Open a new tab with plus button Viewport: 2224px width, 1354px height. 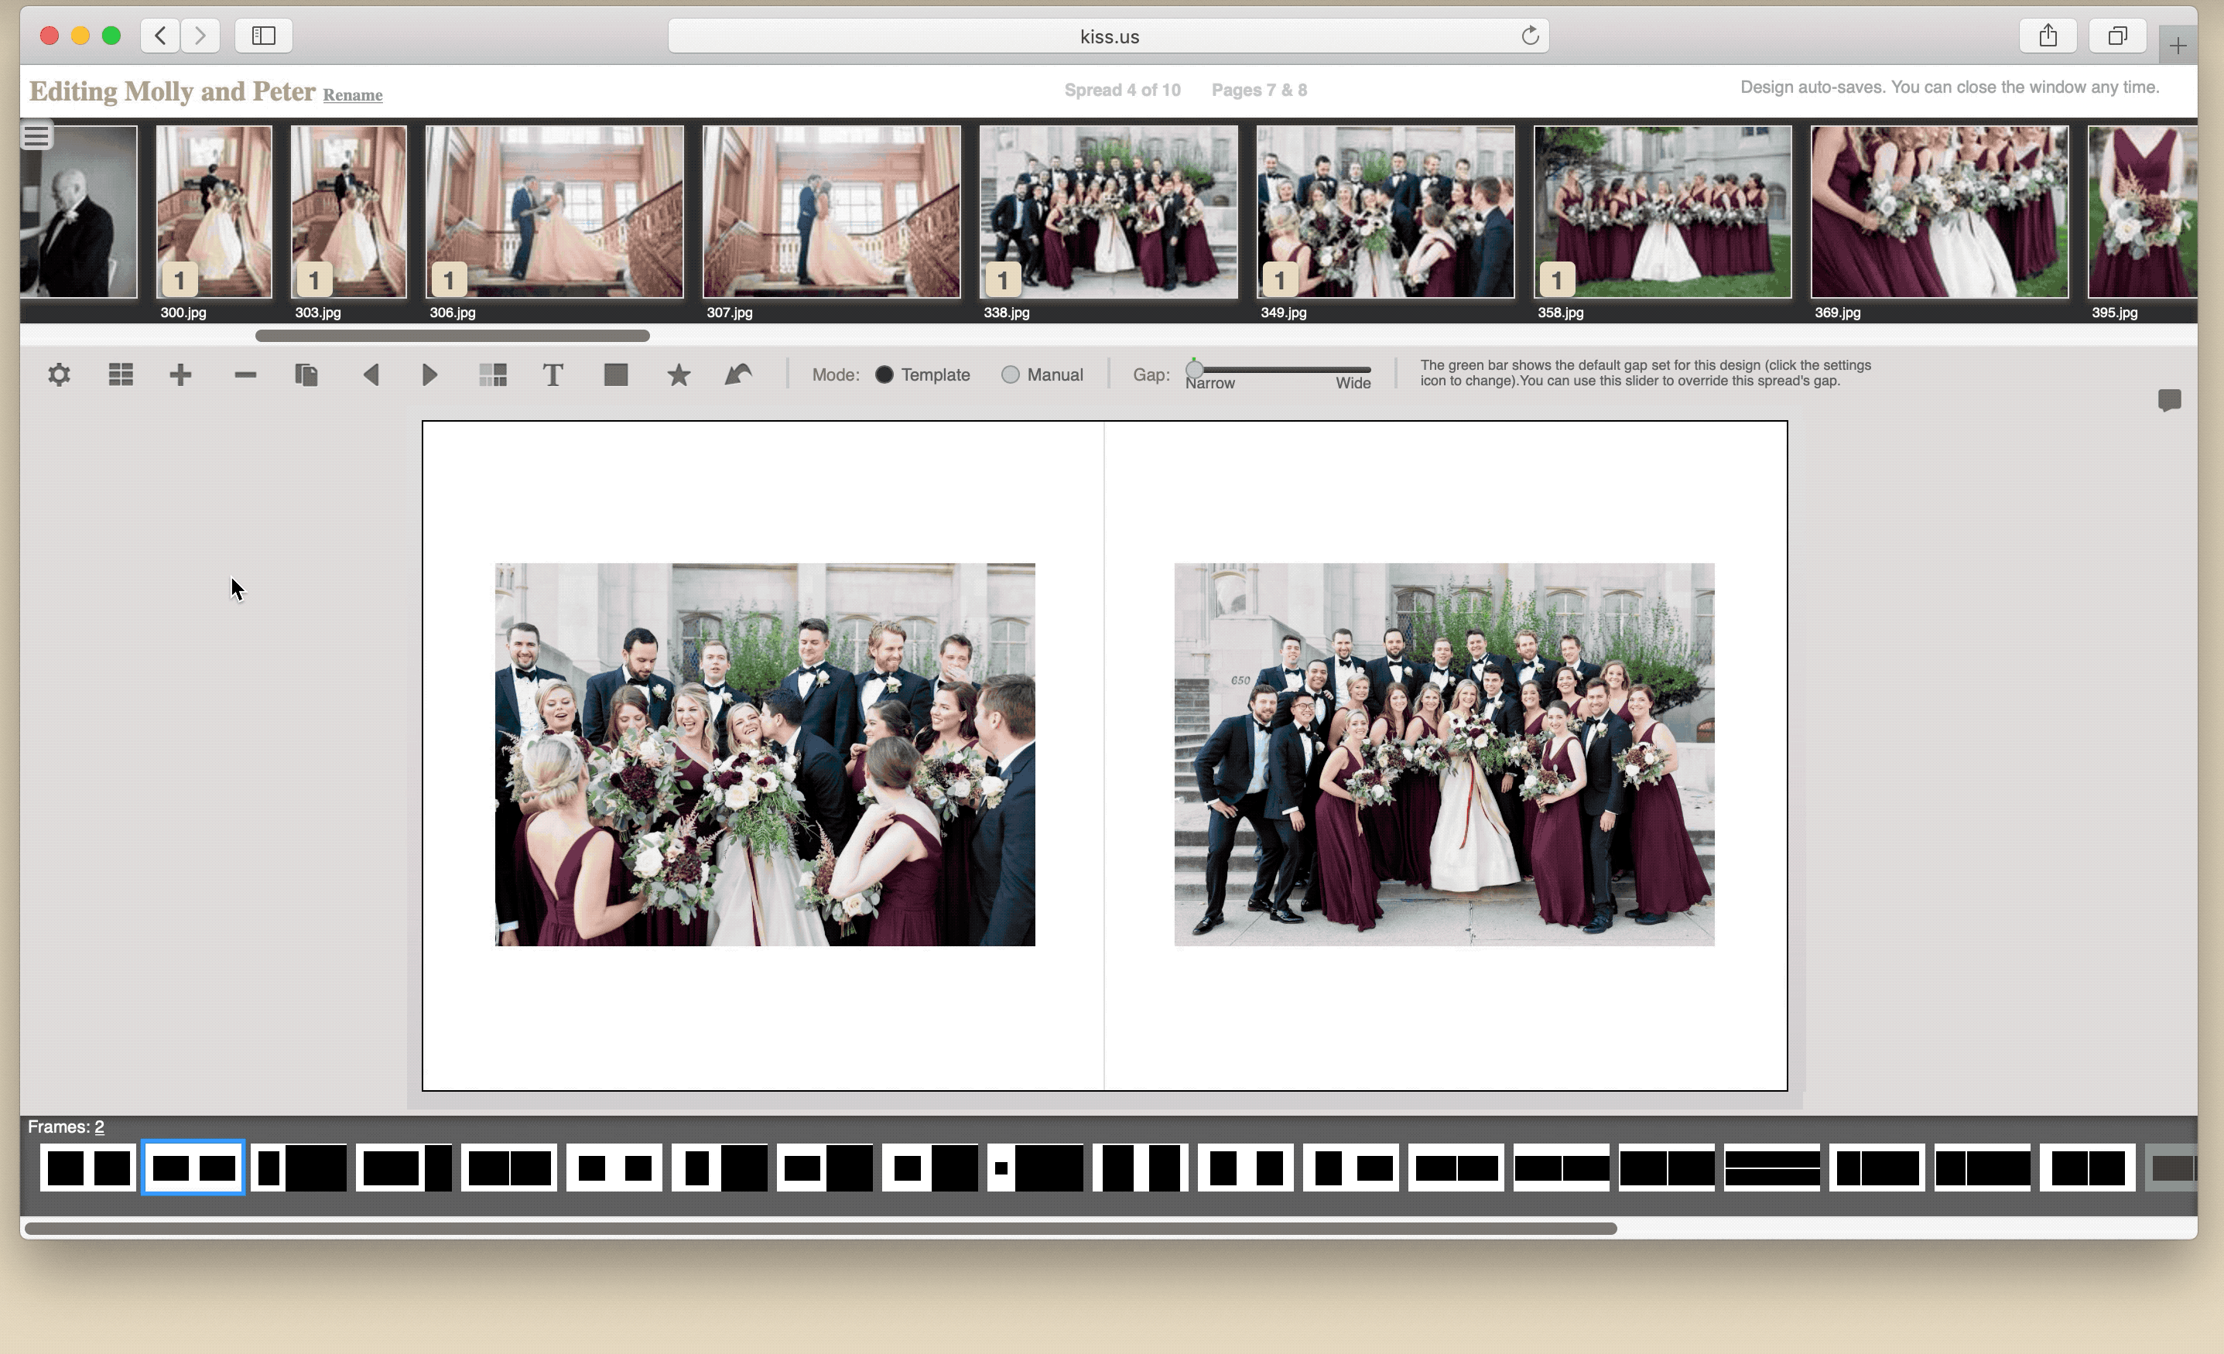pyautogui.click(x=2178, y=45)
